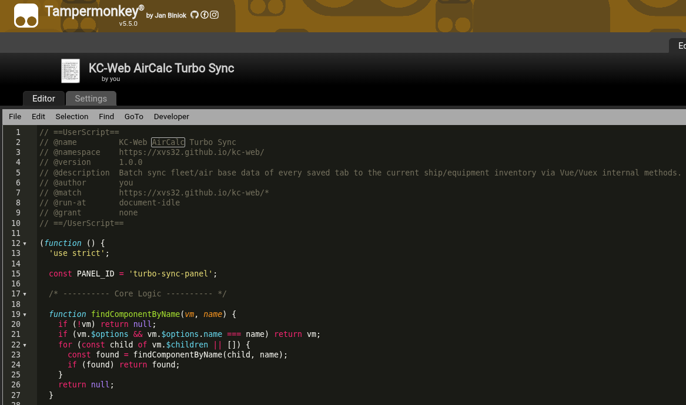This screenshot has height=405, width=686.
Task: Open the Find menu
Action: click(x=106, y=117)
